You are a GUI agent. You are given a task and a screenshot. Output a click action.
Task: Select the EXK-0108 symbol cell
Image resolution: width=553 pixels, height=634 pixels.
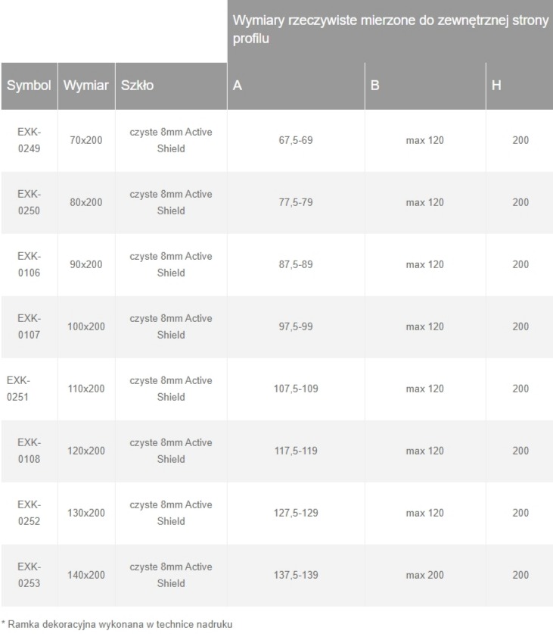(x=29, y=451)
